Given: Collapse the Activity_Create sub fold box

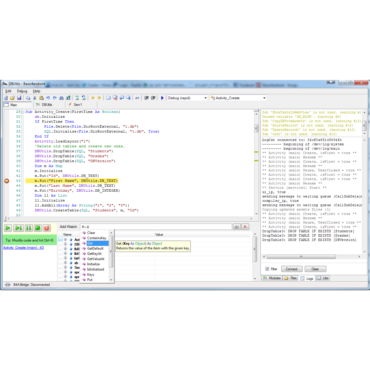Looking at the screenshot, I should (23, 112).
